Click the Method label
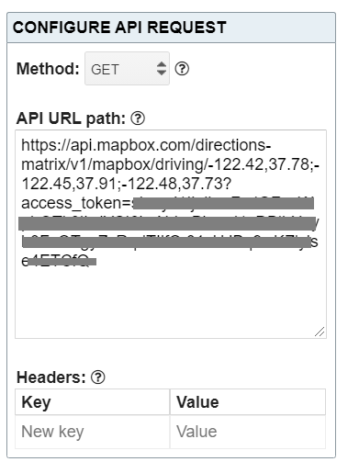Viewport: 348px width, 473px height. point(48,69)
